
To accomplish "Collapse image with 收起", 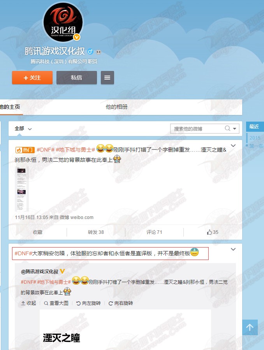I will click(28, 303).
